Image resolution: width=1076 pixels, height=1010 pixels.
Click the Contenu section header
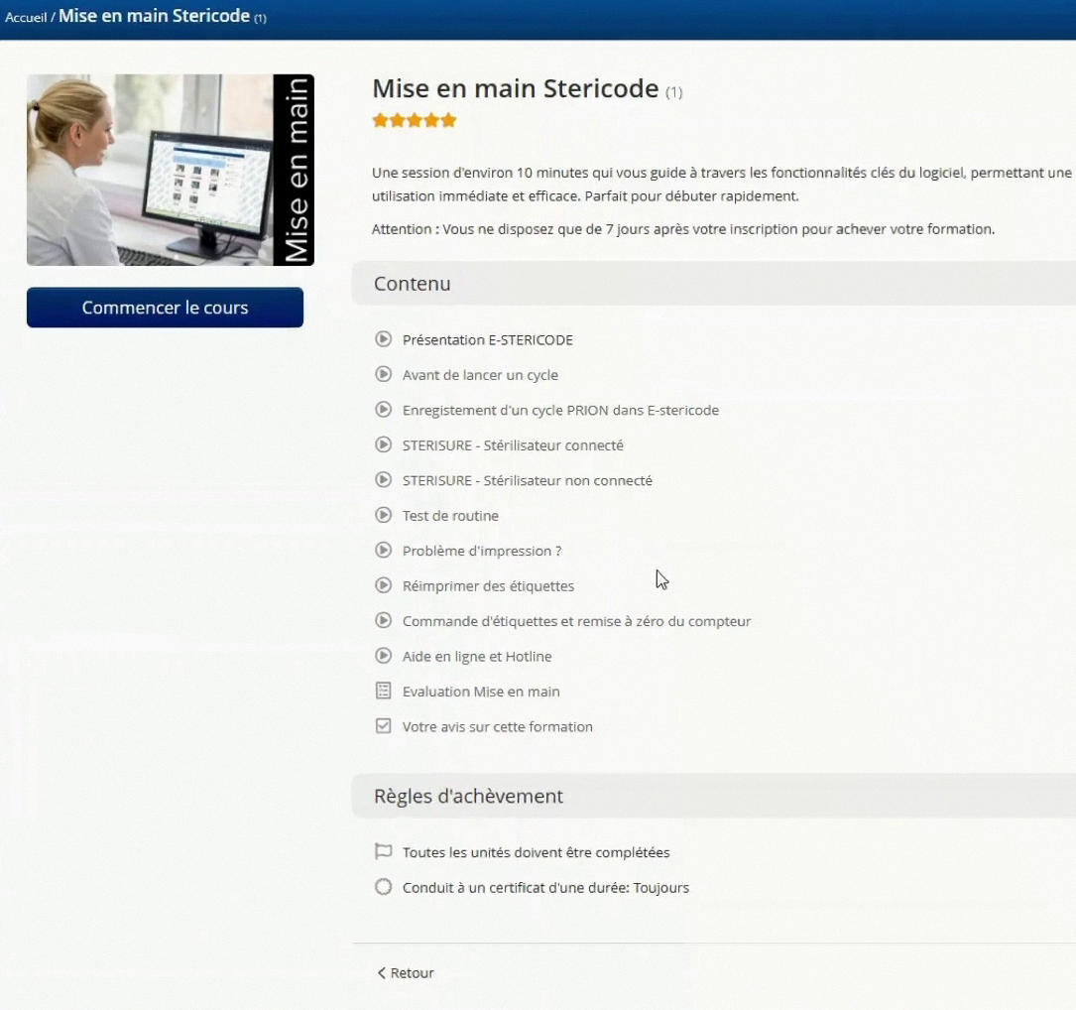click(x=714, y=283)
